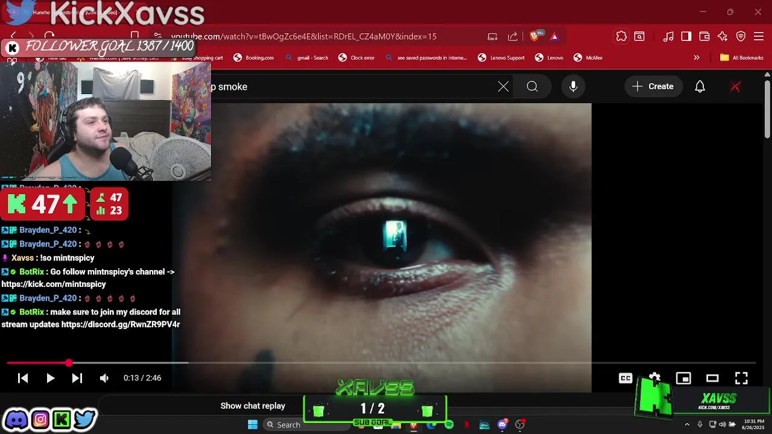Show hidden system tray icons chevron

686,425
